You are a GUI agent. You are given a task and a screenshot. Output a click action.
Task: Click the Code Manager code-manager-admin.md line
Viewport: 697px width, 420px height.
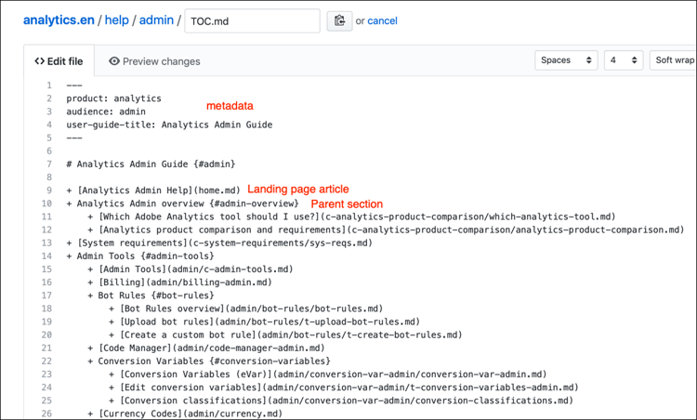coord(206,348)
